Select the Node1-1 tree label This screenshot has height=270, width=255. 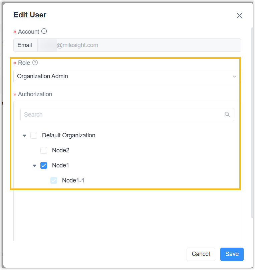tap(73, 180)
